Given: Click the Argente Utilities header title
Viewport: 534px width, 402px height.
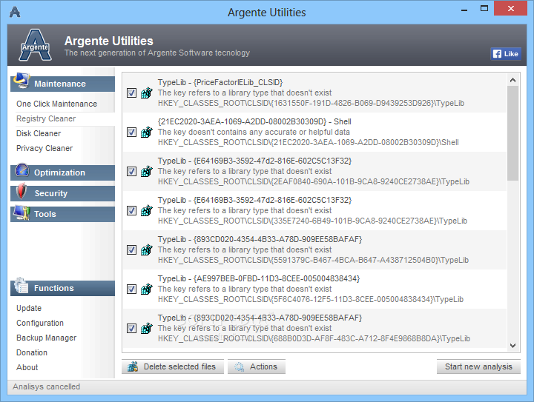Looking at the screenshot, I should pyautogui.click(x=108, y=41).
